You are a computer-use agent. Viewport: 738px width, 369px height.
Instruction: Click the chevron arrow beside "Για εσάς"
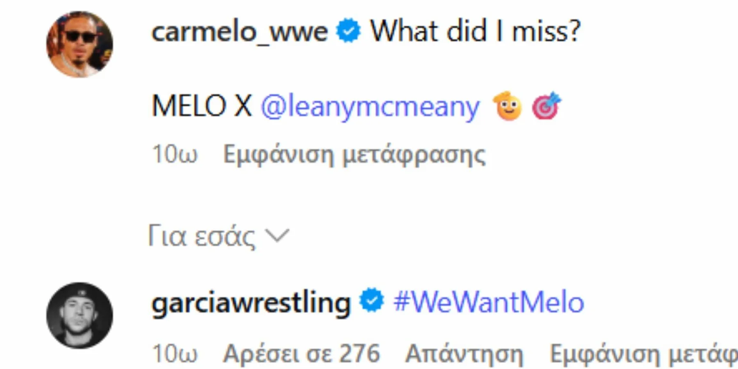tap(277, 236)
